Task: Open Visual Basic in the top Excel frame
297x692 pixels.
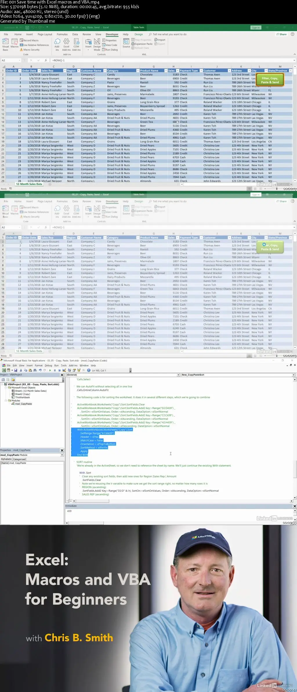Action: (x=6, y=44)
